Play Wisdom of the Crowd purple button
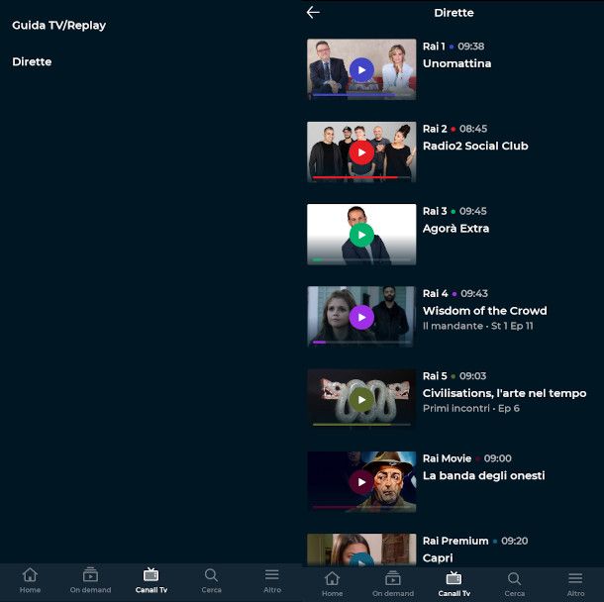The image size is (604, 602). tap(361, 318)
